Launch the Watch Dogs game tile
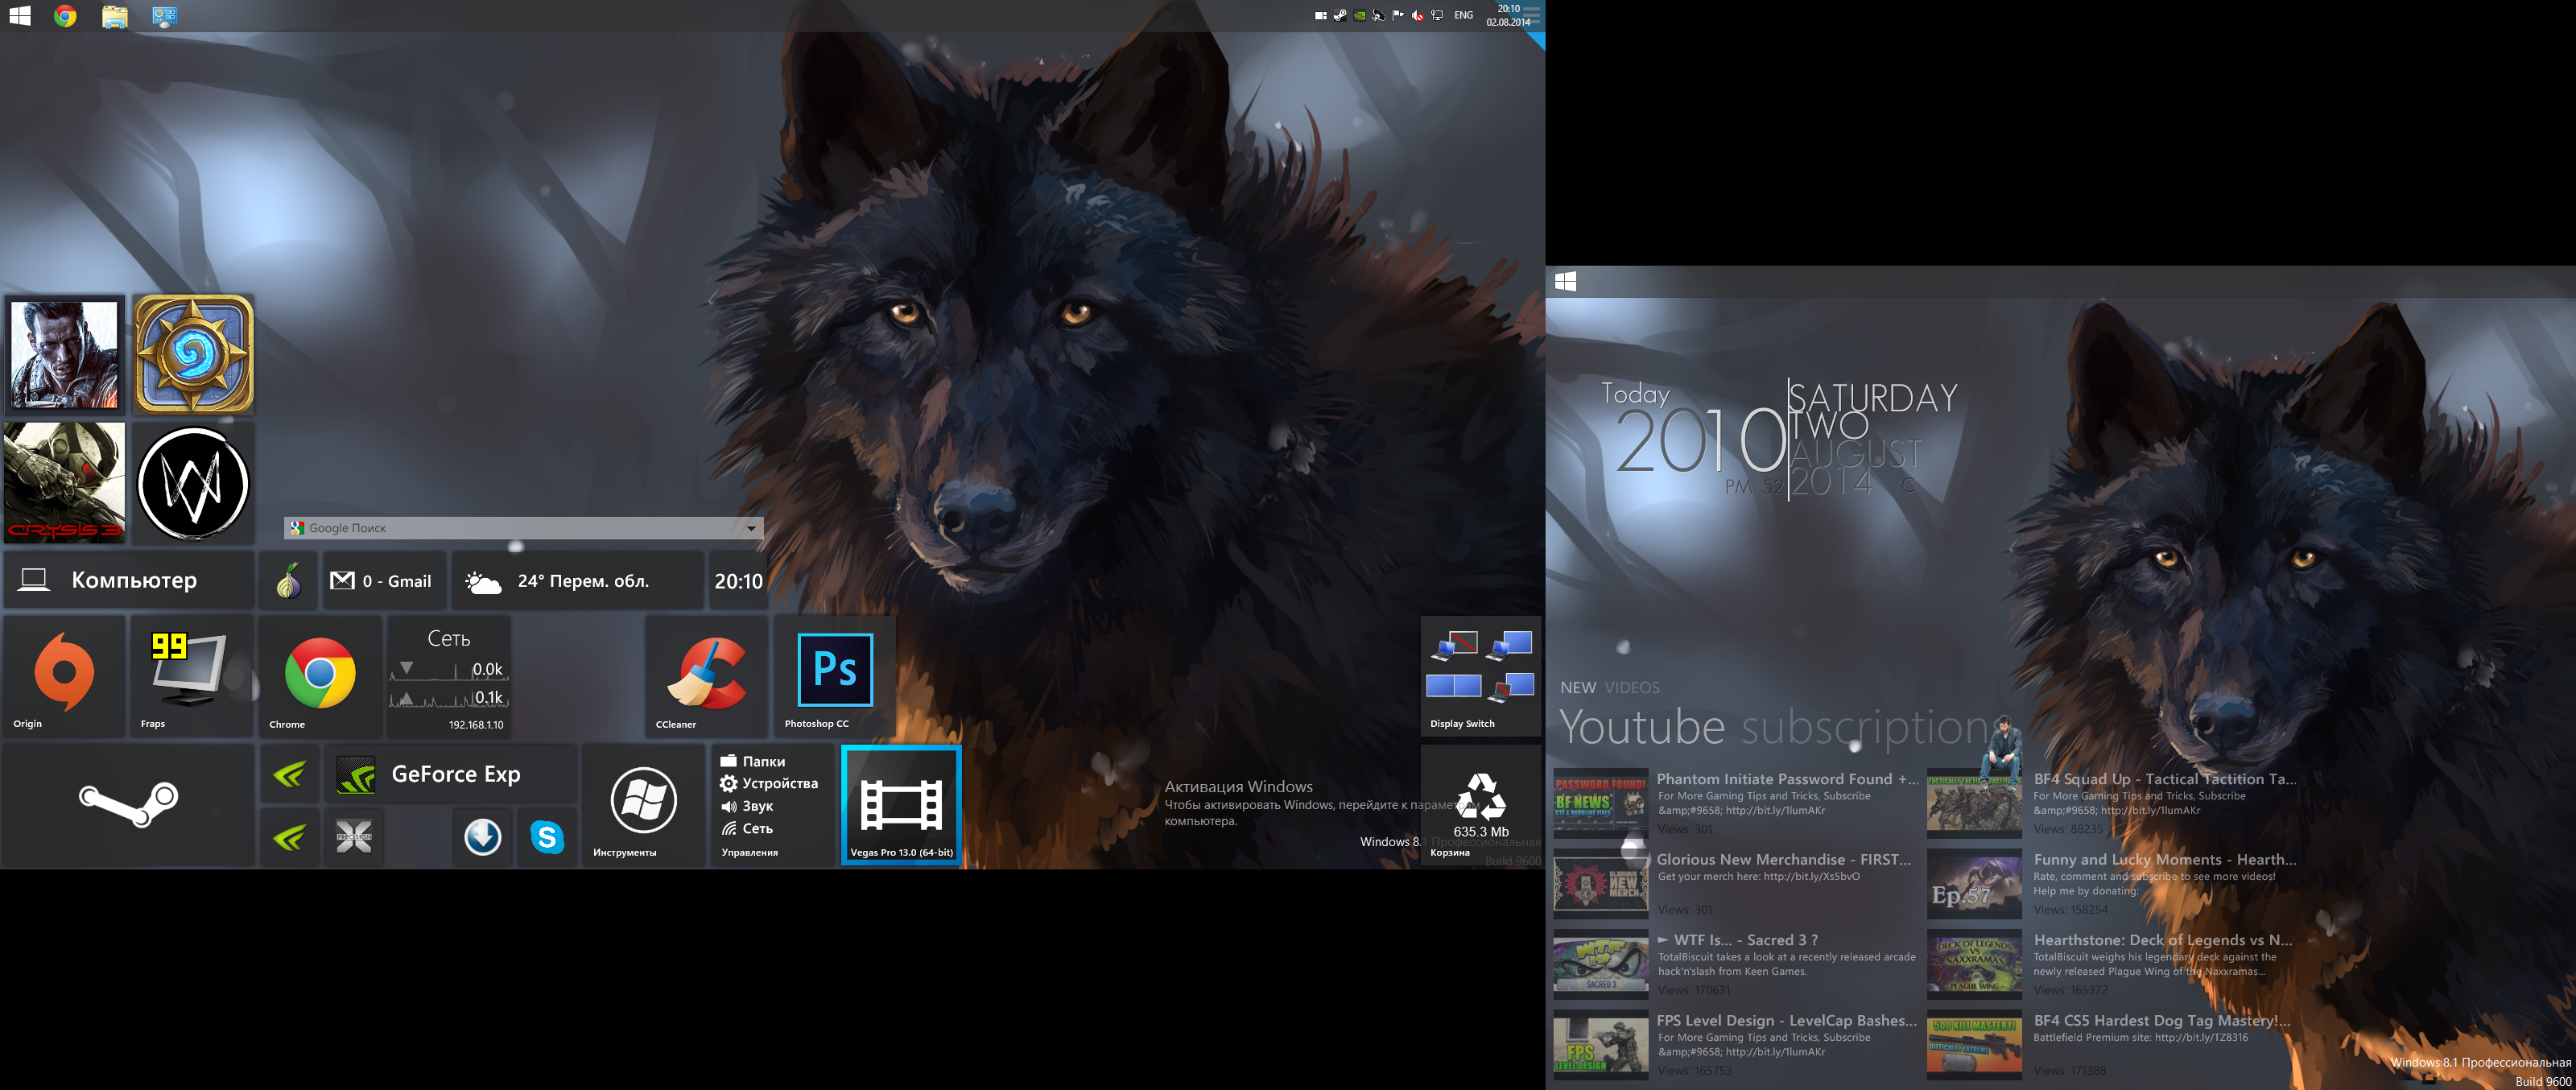 (x=193, y=483)
